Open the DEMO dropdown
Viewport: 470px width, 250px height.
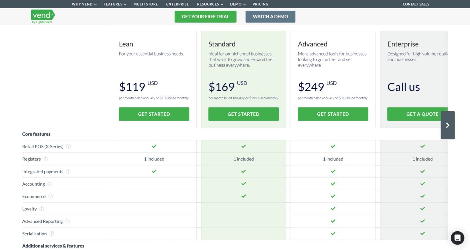coord(238,4)
